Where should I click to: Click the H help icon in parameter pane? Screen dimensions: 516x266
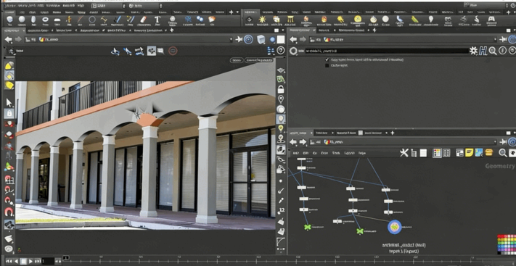483,51
